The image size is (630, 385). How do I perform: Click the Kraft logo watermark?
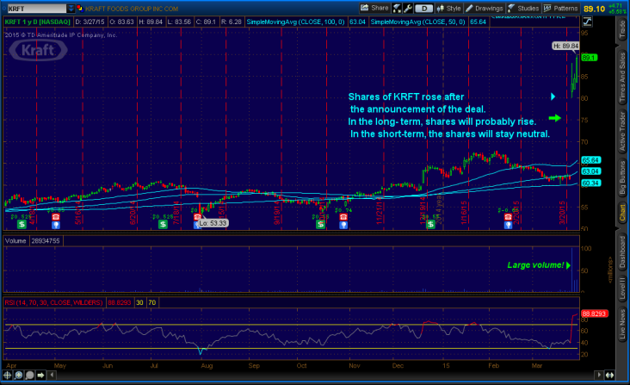tap(38, 50)
